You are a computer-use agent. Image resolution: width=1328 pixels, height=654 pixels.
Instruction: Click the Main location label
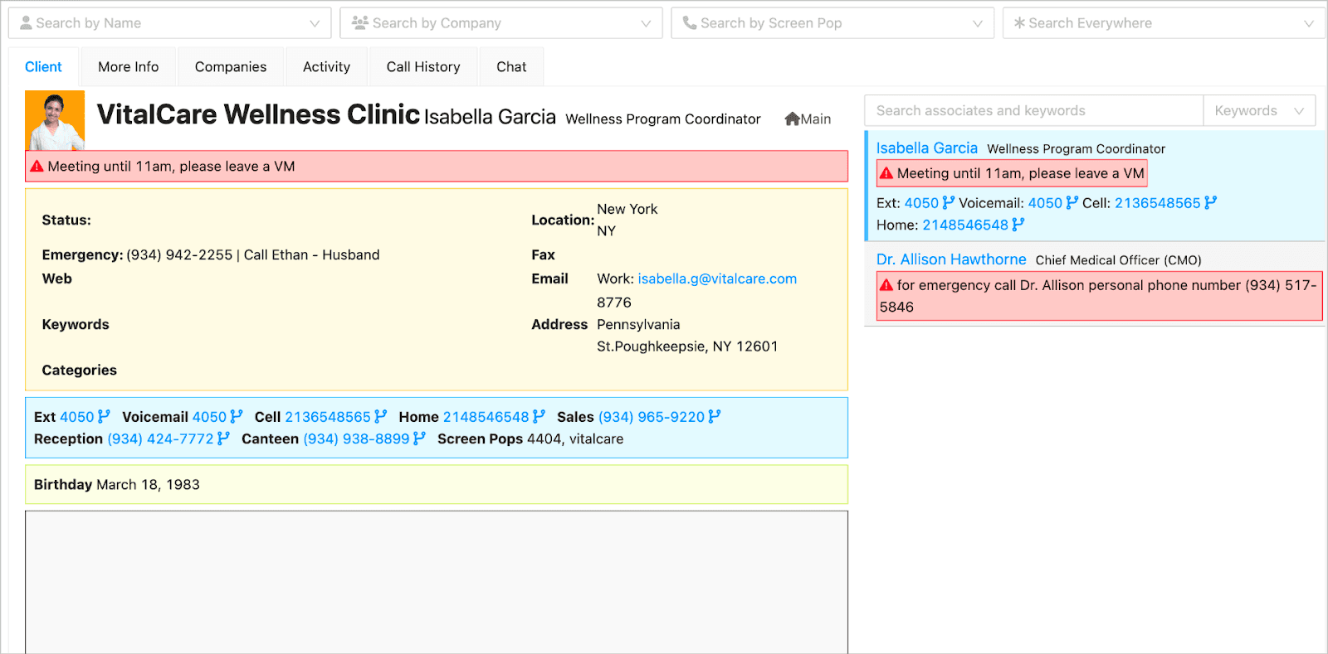point(816,119)
